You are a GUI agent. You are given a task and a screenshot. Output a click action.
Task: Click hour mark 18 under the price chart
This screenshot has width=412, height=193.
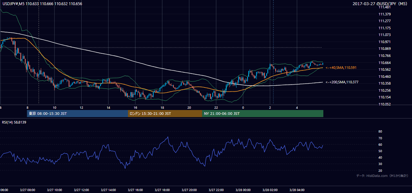(162, 107)
